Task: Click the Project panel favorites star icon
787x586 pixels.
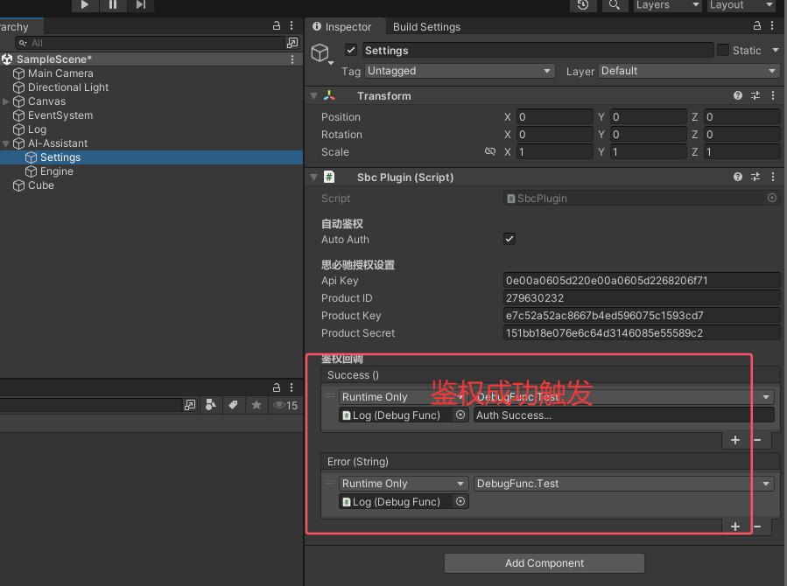Action: tap(256, 405)
